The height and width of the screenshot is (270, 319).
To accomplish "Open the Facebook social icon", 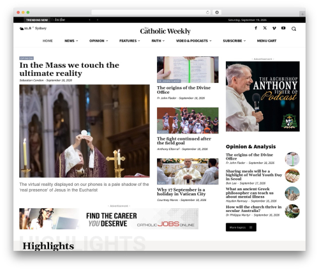I will tap(256, 28).
